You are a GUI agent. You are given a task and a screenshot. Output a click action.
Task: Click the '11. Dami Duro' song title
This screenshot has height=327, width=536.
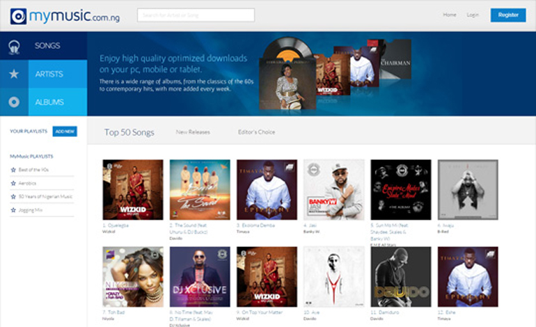point(384,312)
